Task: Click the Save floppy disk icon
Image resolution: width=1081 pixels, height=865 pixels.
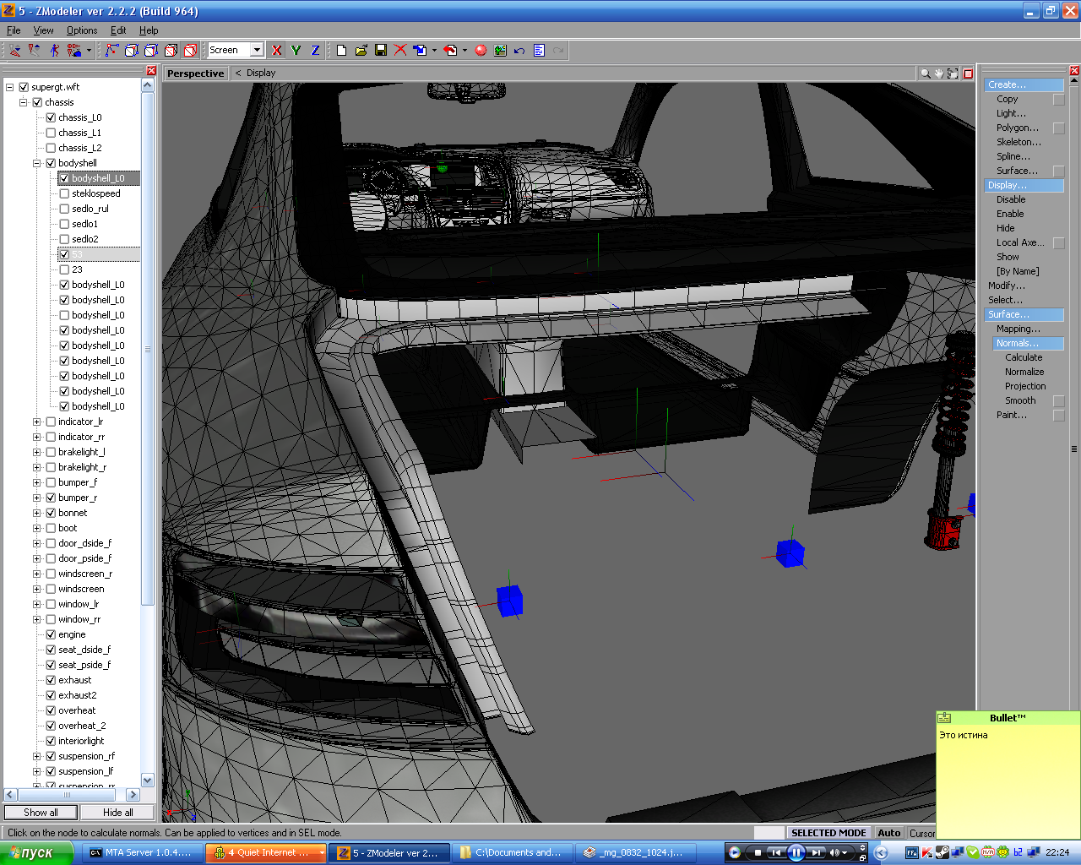Action: coord(381,51)
